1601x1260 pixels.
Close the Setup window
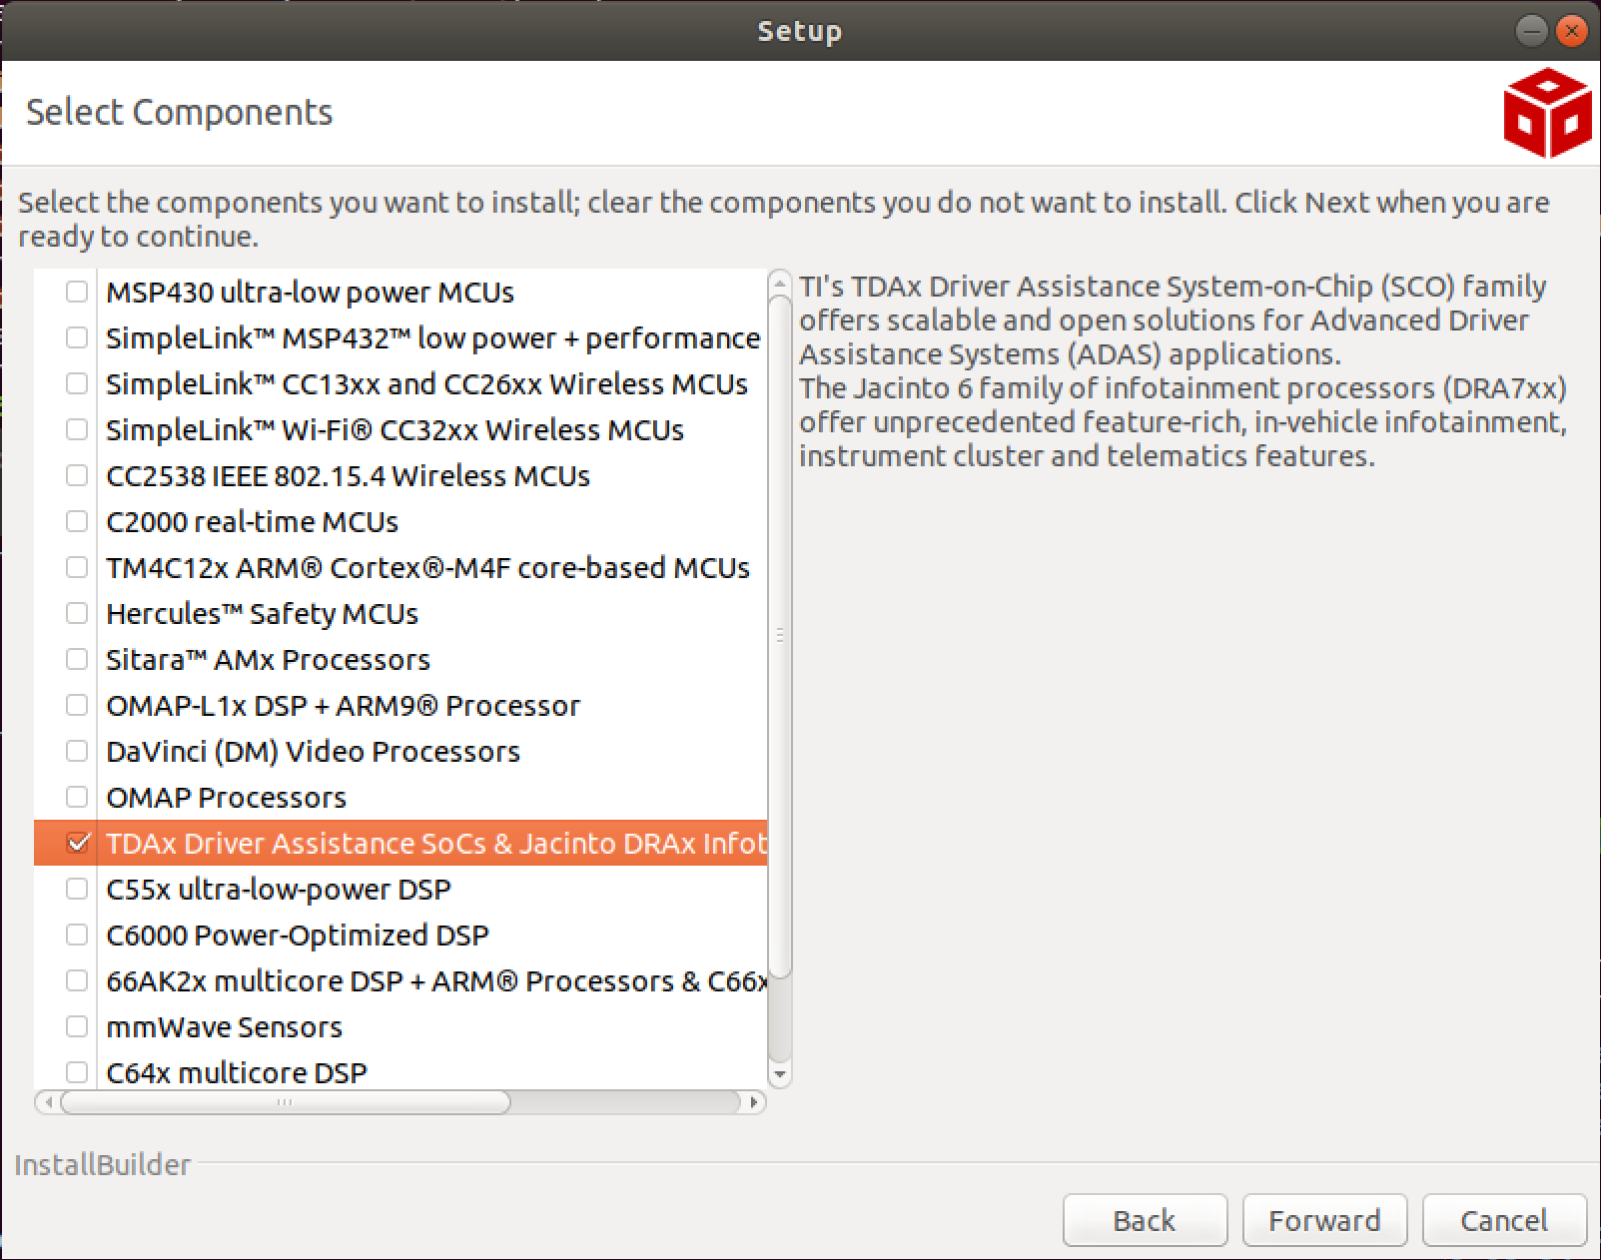1572,31
